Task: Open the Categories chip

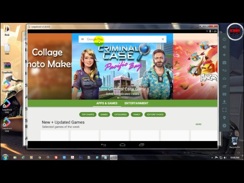Action: tap(120, 114)
